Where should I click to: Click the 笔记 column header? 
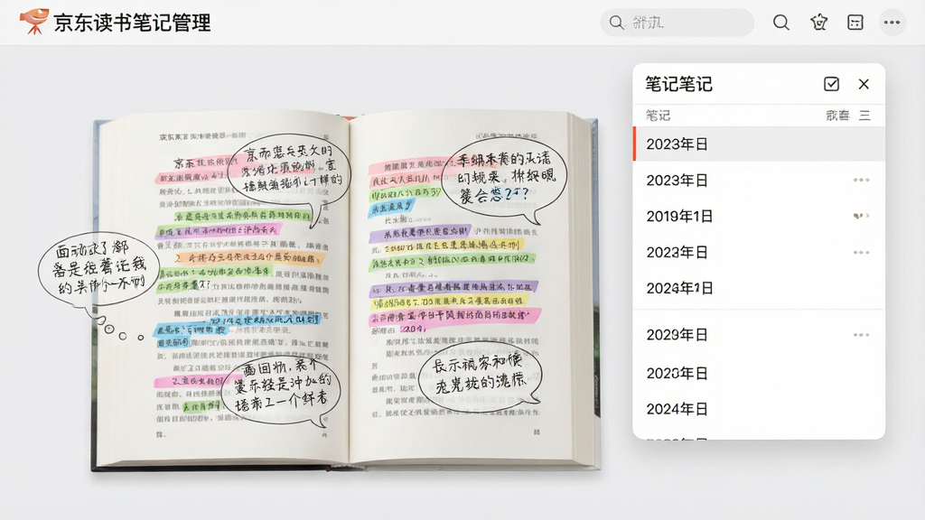[x=658, y=115]
